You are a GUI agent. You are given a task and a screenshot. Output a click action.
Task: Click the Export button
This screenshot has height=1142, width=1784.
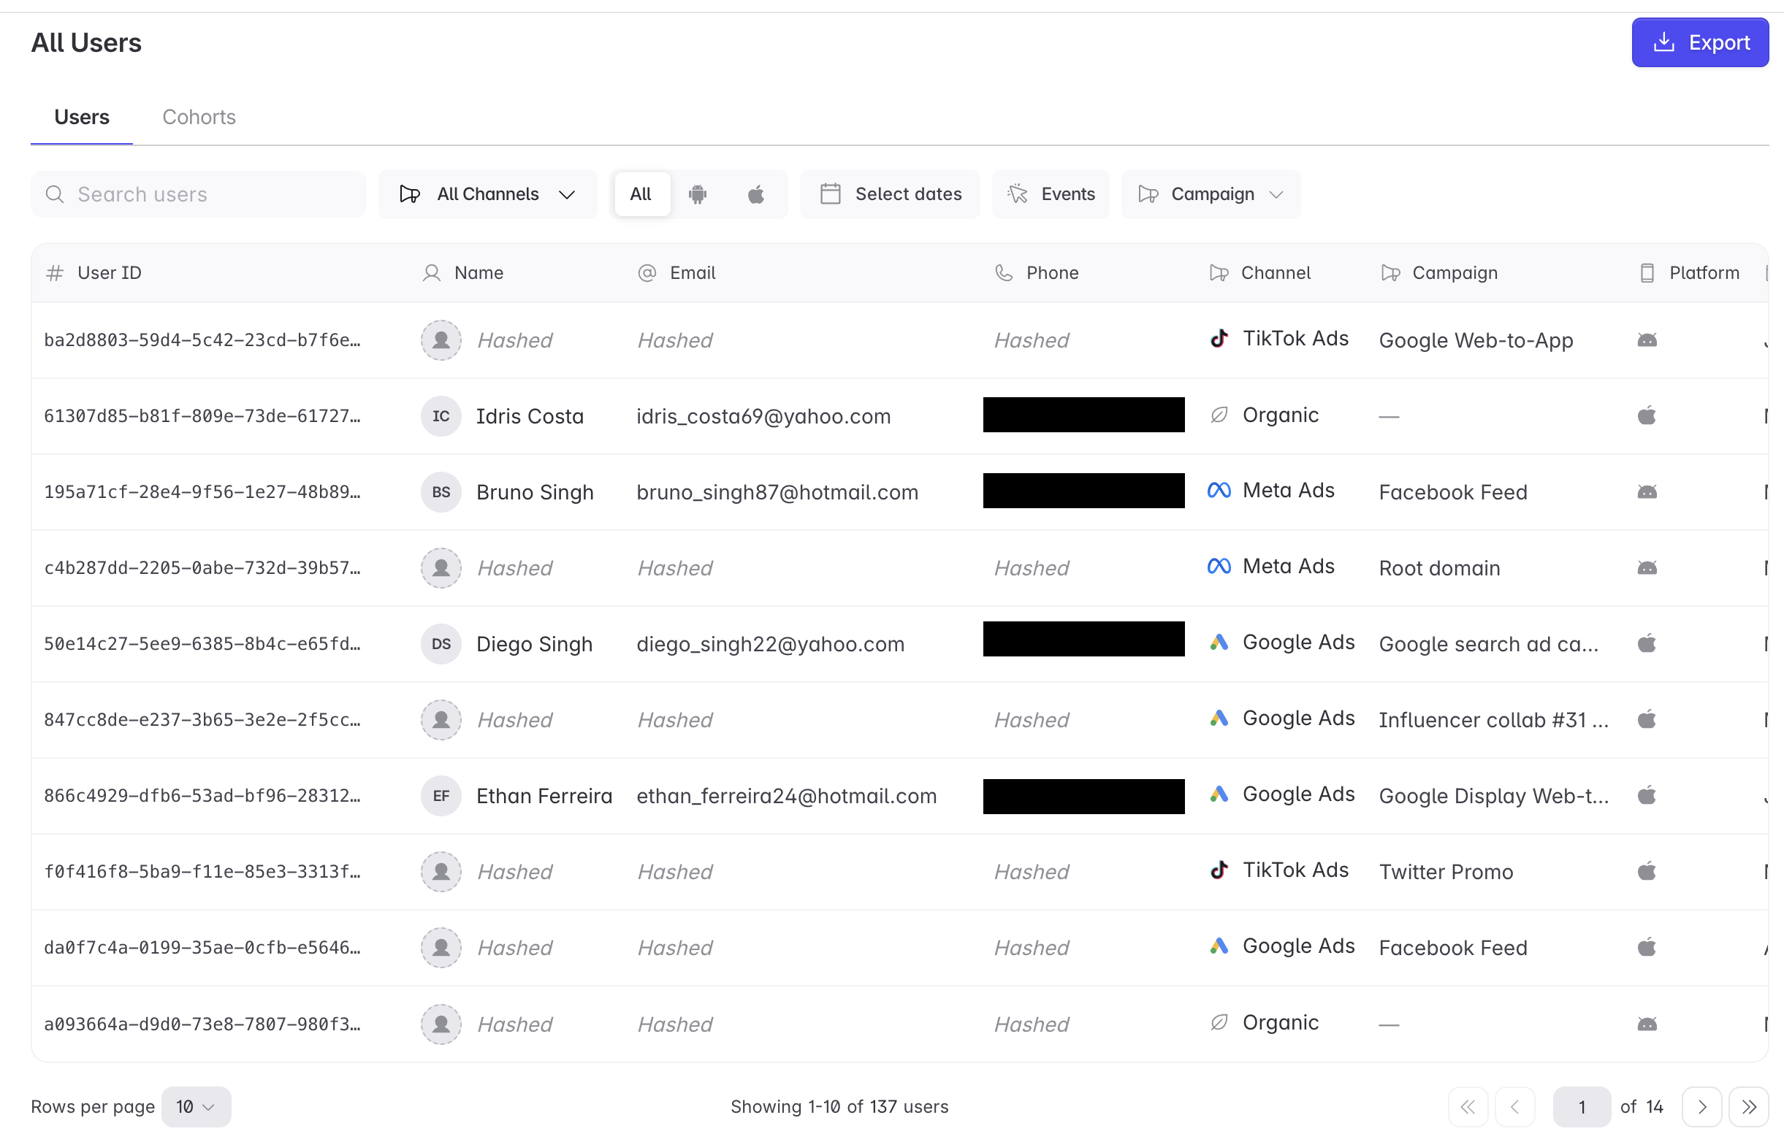click(1699, 42)
